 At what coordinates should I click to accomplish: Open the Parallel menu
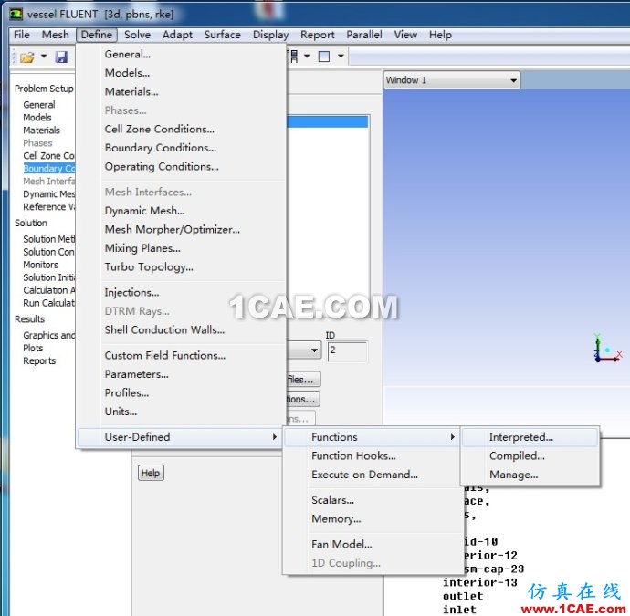(x=364, y=35)
